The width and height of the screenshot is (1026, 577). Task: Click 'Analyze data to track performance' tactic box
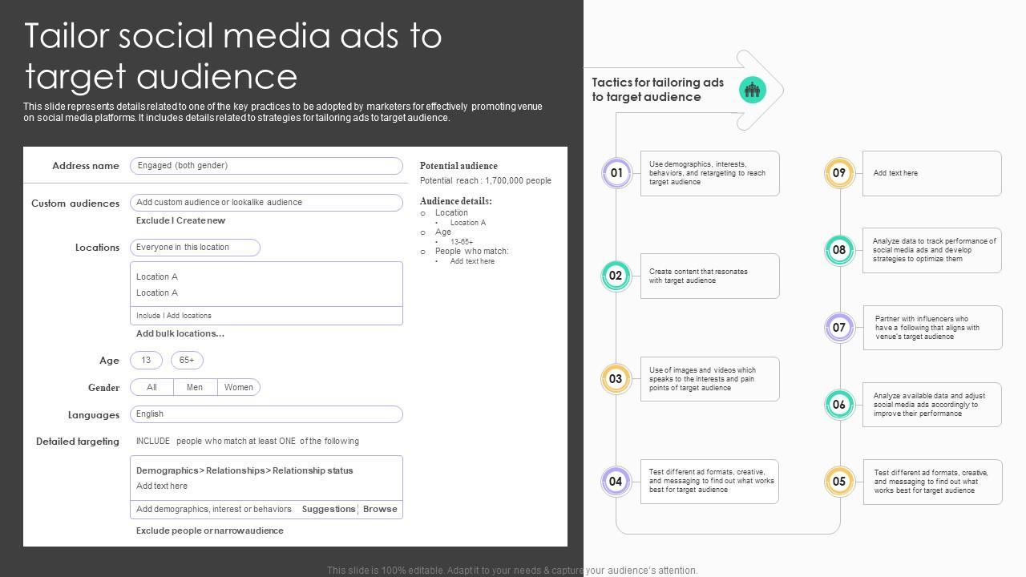(x=932, y=250)
